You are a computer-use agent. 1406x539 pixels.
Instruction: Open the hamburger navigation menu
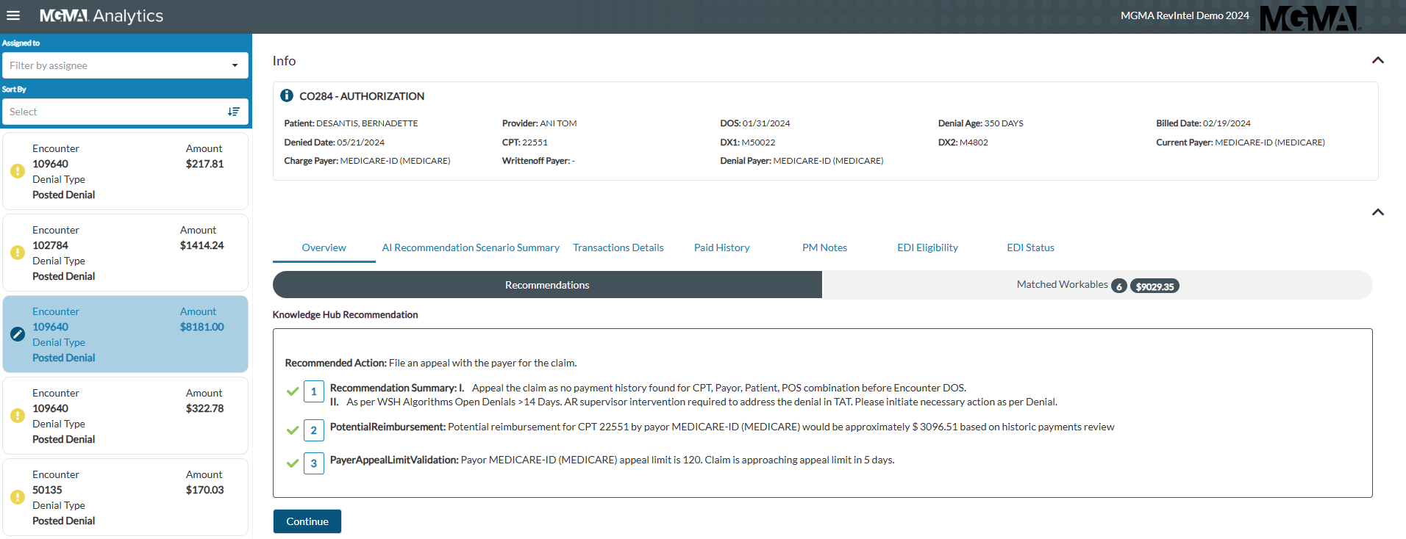tap(13, 15)
